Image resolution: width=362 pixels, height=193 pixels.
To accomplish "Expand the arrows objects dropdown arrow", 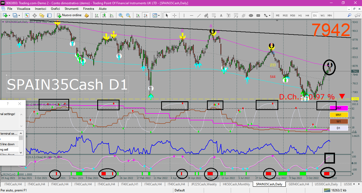I will (270, 15).
